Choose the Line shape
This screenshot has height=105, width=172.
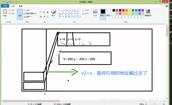click(60, 11)
